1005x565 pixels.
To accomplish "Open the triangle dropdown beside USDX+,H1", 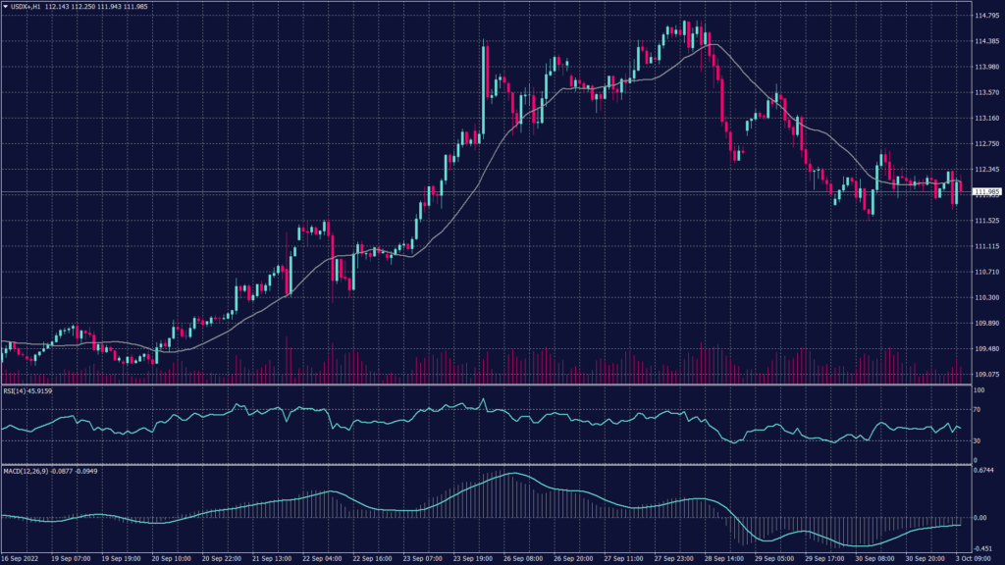I will (5, 7).
